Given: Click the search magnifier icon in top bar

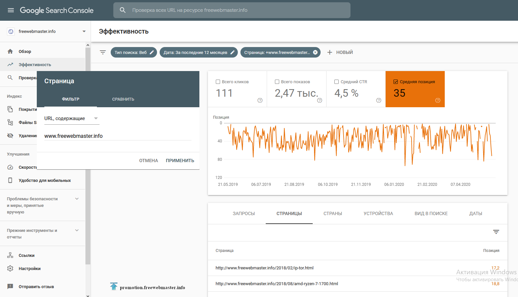Looking at the screenshot, I should point(123,10).
